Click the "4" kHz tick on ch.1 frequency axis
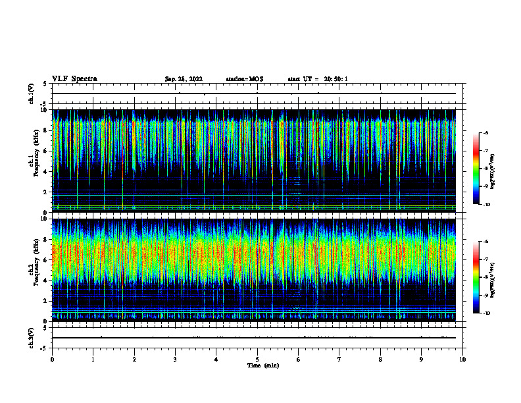 point(46,172)
